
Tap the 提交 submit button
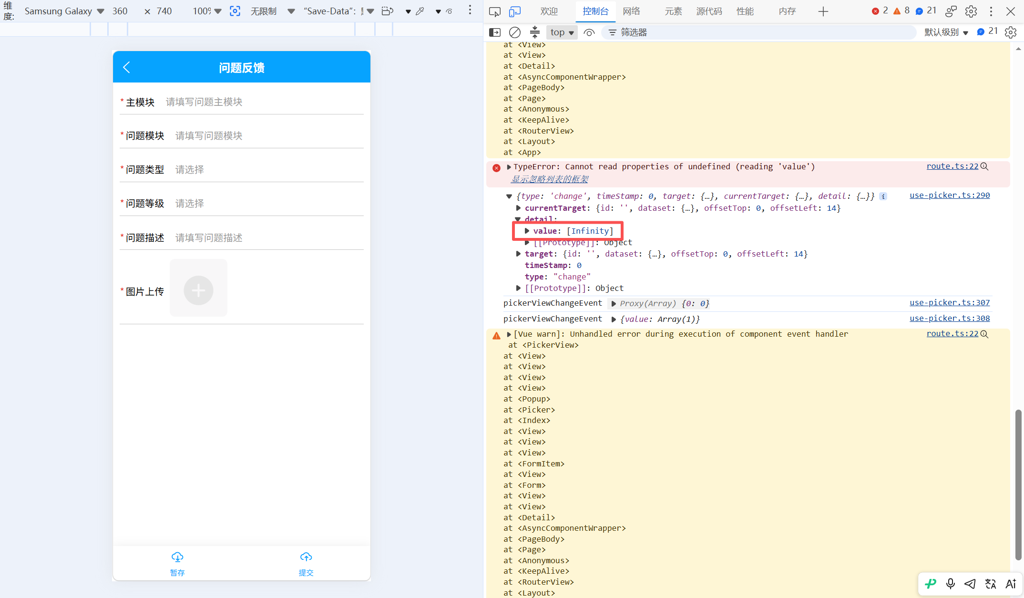[306, 564]
